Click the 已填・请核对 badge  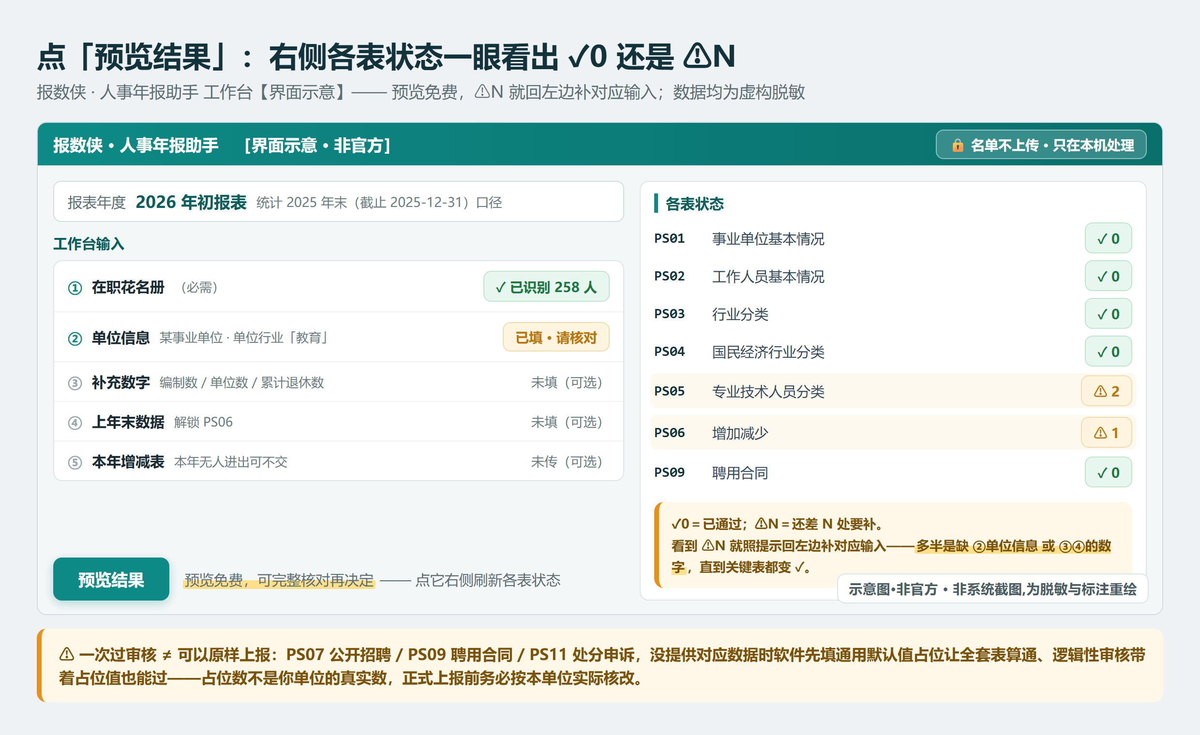555,337
